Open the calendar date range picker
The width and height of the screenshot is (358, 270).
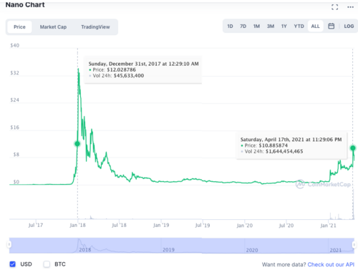pos(331,26)
